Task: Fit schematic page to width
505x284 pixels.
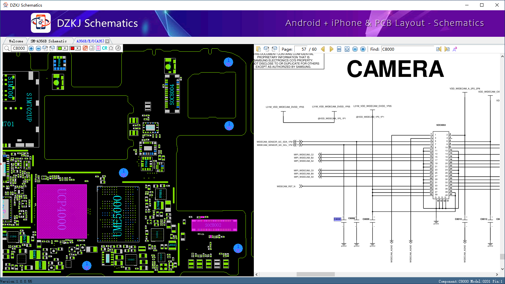Action: [x=339, y=49]
